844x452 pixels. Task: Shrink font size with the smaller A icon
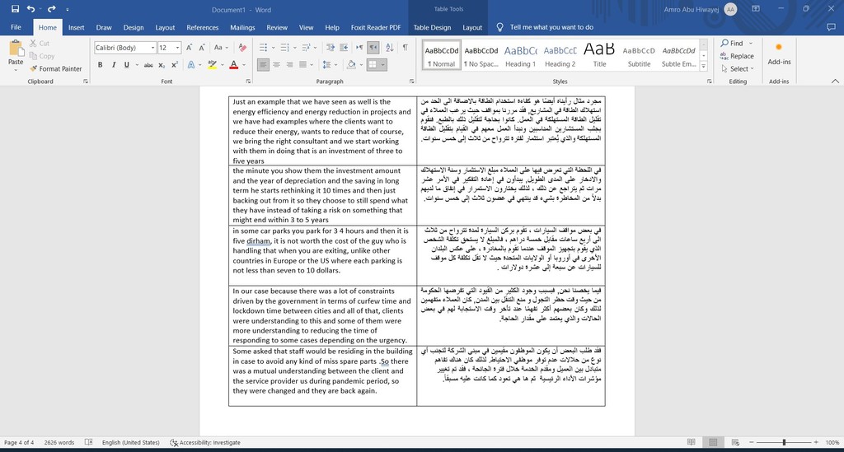[x=202, y=48]
